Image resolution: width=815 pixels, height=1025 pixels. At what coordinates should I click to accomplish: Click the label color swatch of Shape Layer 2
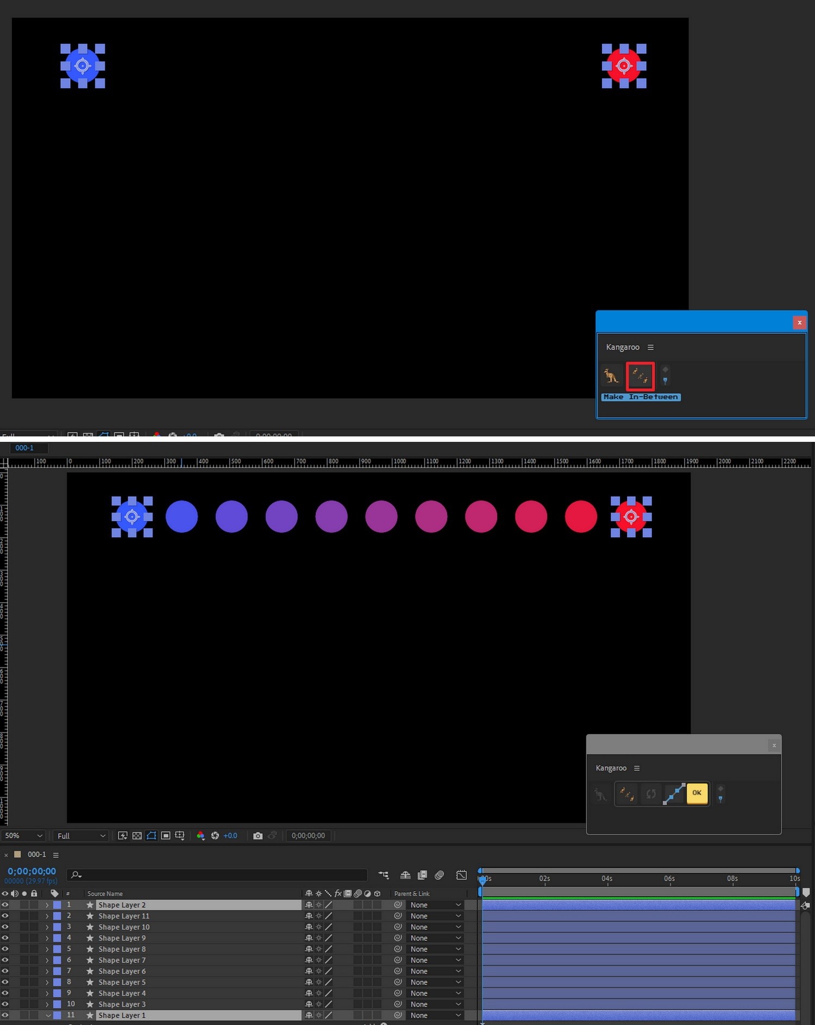57,905
